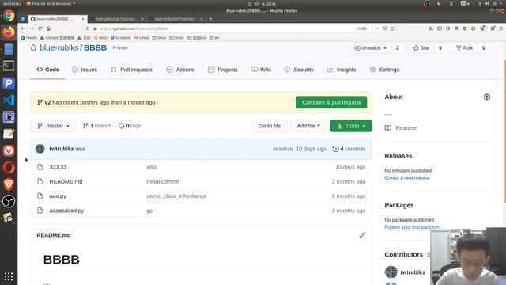This screenshot has height=285, width=506.
Task: Click file icon next to aaa.py
Action: [x=40, y=196]
